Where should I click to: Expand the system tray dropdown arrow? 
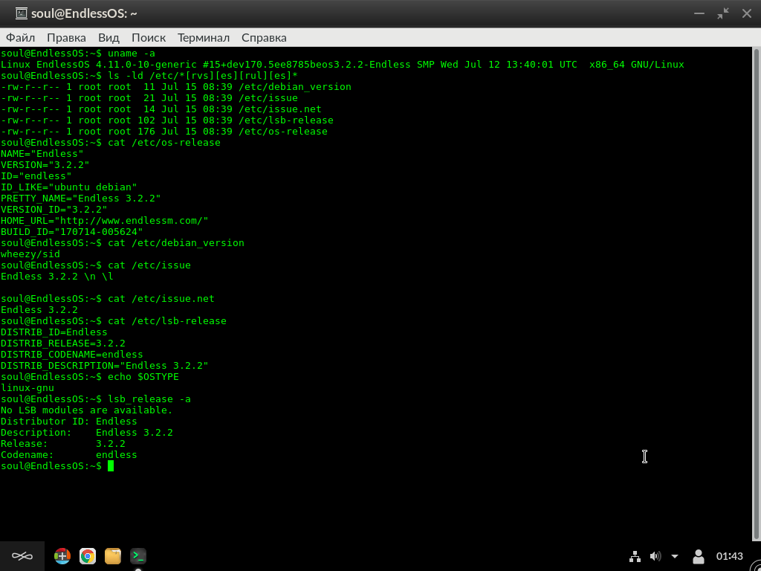(675, 556)
